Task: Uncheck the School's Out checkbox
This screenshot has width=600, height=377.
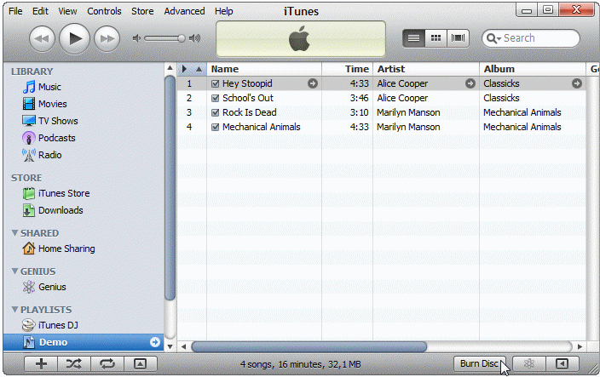Action: tap(215, 98)
